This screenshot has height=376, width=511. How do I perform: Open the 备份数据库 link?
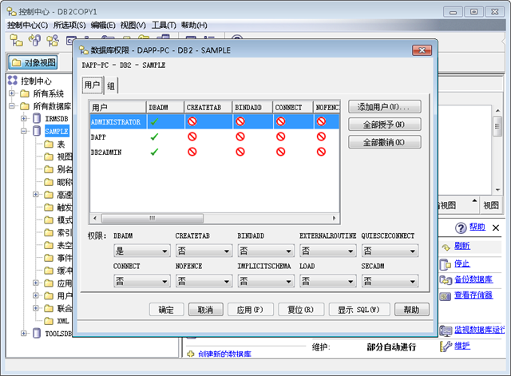473,279
